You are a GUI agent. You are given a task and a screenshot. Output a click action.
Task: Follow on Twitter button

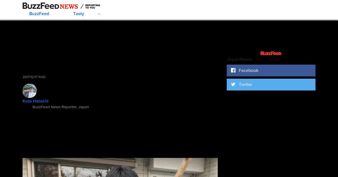(x=271, y=85)
